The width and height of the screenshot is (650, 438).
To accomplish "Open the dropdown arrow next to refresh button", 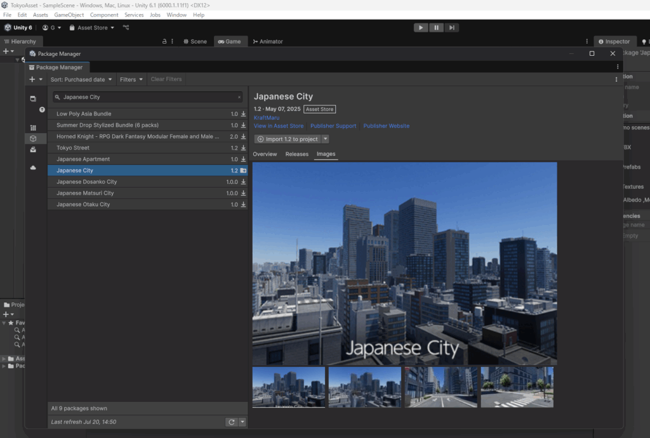I will [x=242, y=422].
